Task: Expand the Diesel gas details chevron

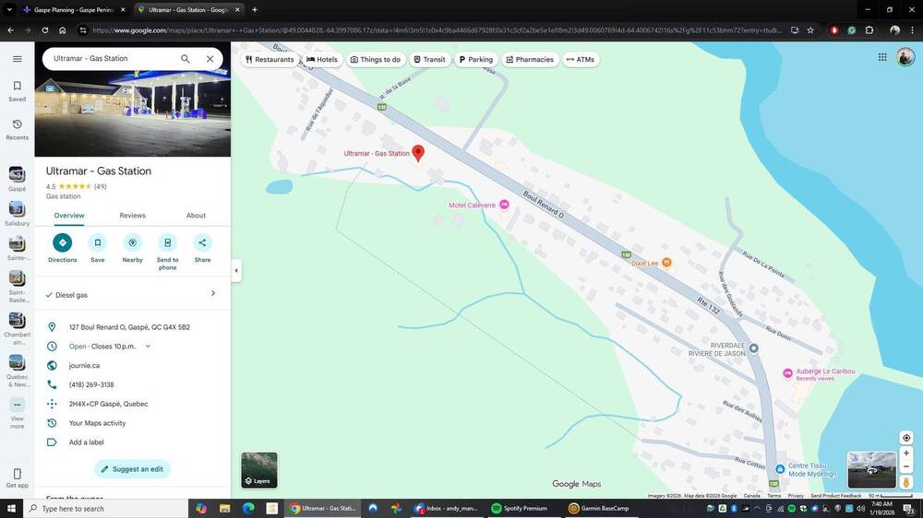Action: tap(213, 294)
